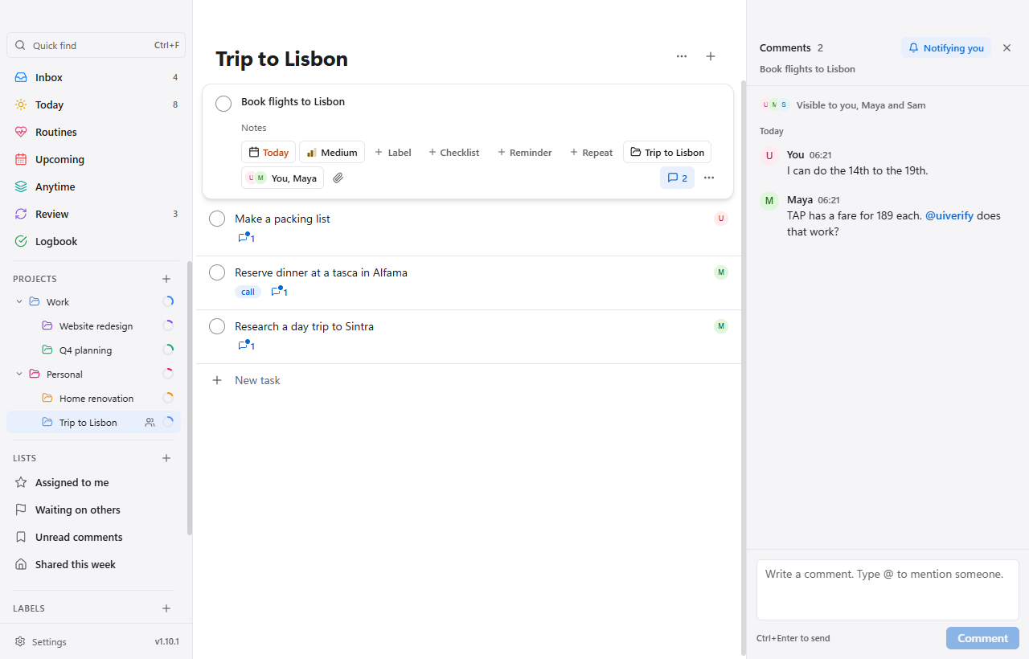Image resolution: width=1029 pixels, height=659 pixels.
Task: Add a new project with plus icon
Action: [x=166, y=279]
